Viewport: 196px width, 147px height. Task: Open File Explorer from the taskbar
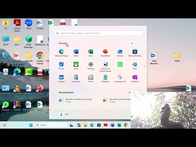click(85, 125)
